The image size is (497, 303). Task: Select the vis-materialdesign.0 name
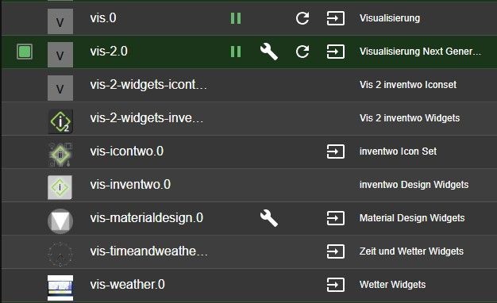point(146,218)
